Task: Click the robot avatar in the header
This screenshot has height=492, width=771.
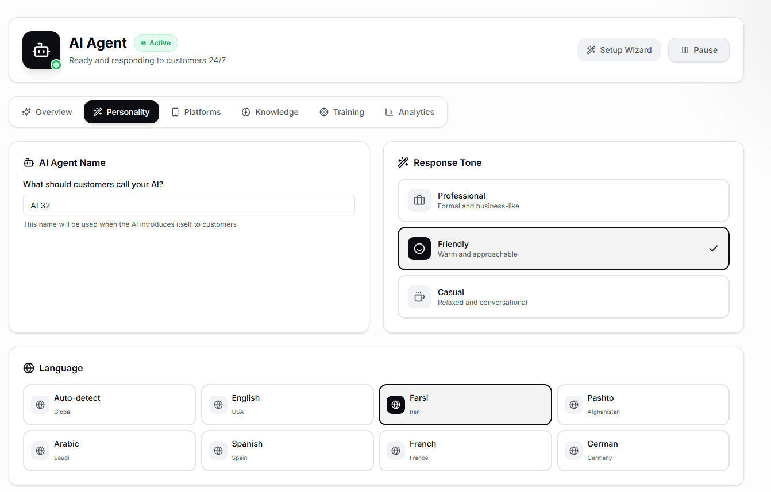Action: click(41, 49)
